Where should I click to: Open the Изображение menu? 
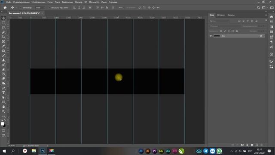(x=38, y=2)
